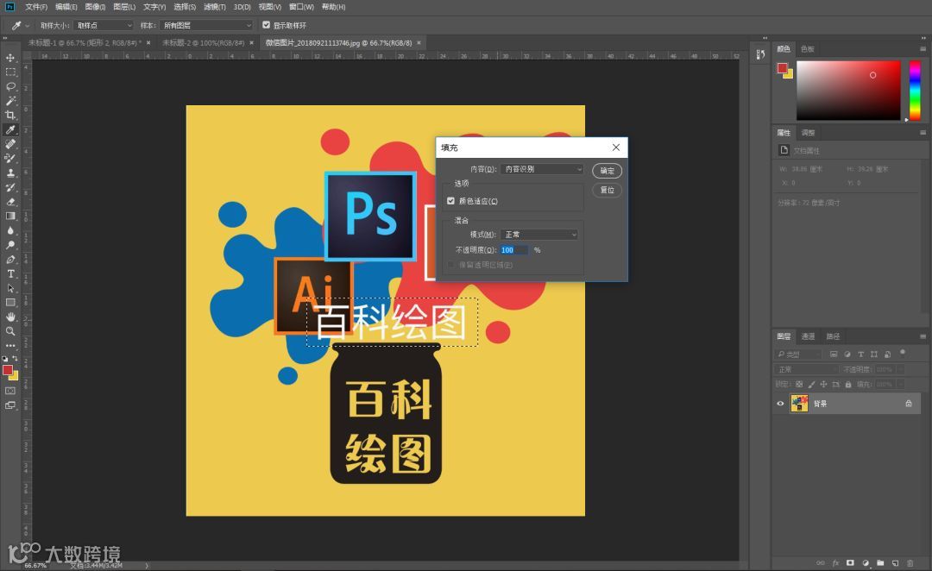Swap foreground and background colors
This screenshot has height=571, width=932.
coord(15,358)
